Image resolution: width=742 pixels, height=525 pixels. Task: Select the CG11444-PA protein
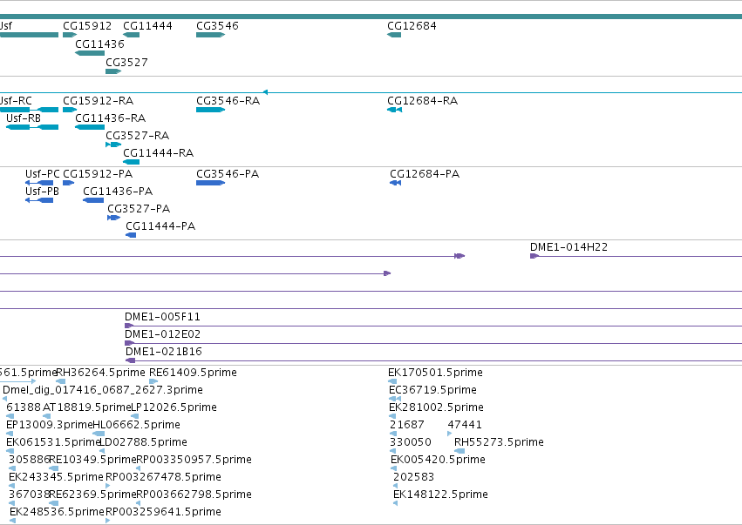[x=131, y=235]
